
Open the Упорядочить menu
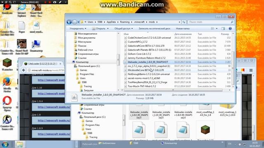click(78, 28)
